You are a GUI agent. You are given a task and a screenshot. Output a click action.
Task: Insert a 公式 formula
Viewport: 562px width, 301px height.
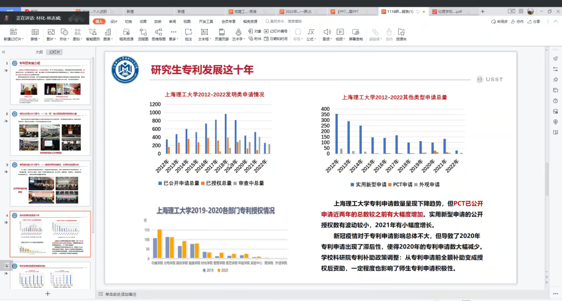pos(311,35)
